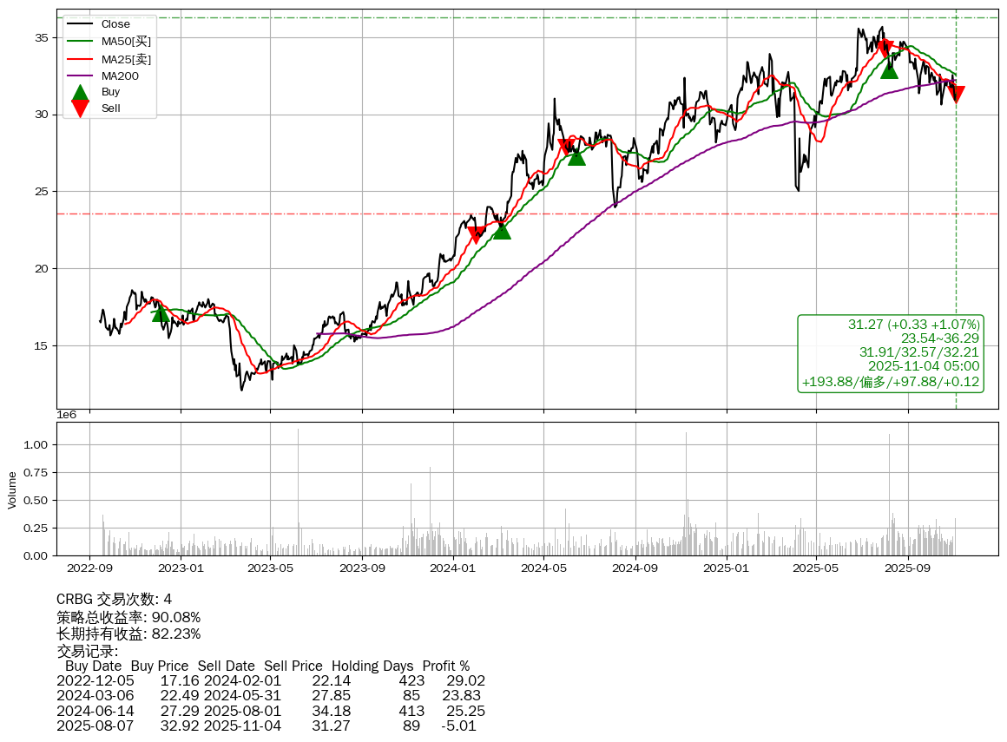The width and height of the screenshot is (1007, 742).
Task: Select the Sell marker at 22.14 in February 2024
Action: [x=477, y=234]
